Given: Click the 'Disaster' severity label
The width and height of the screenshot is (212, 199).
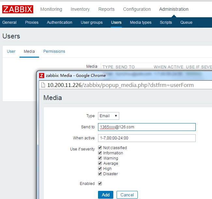Looking at the screenshot, I should point(111,174).
